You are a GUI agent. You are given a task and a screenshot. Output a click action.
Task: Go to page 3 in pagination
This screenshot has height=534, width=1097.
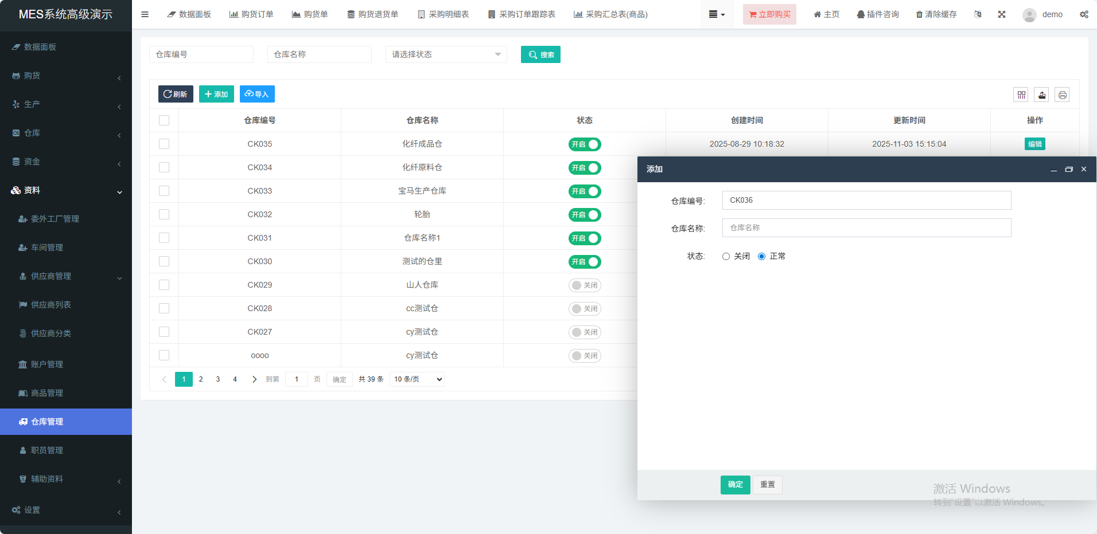pos(218,379)
